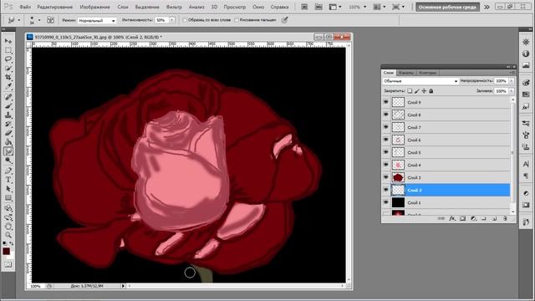Screen dimensions: 535x301
Task: Toggle lock all (padlock icon)
Action: click(x=431, y=91)
